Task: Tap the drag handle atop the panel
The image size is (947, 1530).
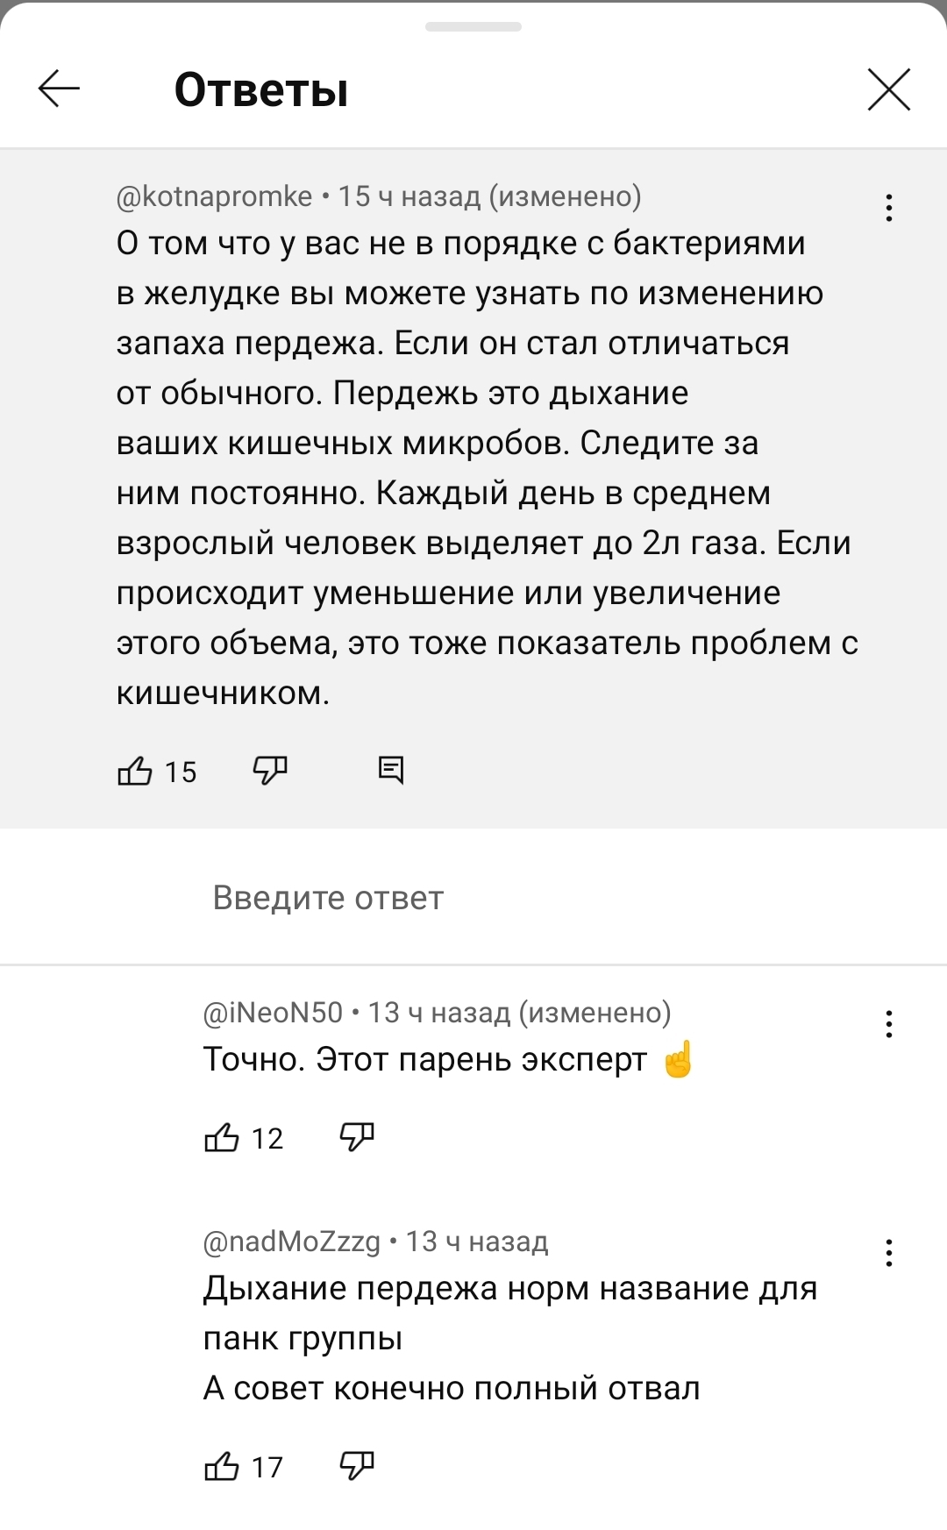Action: (x=473, y=27)
